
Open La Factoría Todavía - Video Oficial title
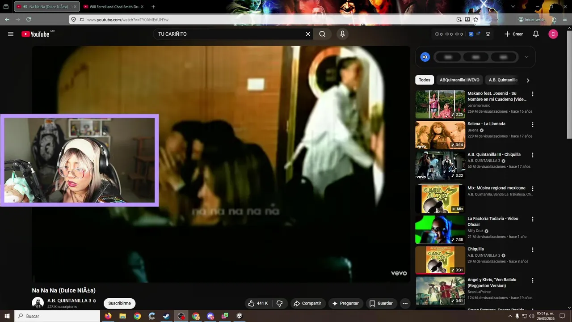point(493,221)
